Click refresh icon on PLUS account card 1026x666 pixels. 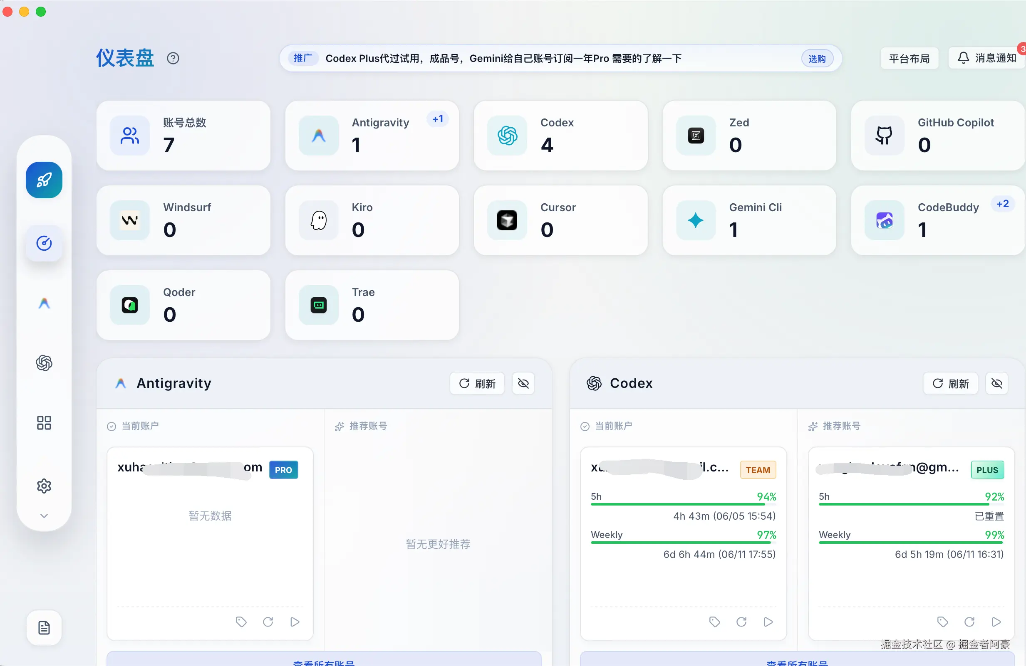tap(969, 622)
